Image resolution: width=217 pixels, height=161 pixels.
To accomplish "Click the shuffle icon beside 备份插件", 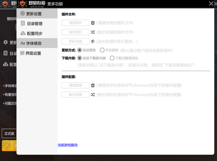I will coord(93,32).
